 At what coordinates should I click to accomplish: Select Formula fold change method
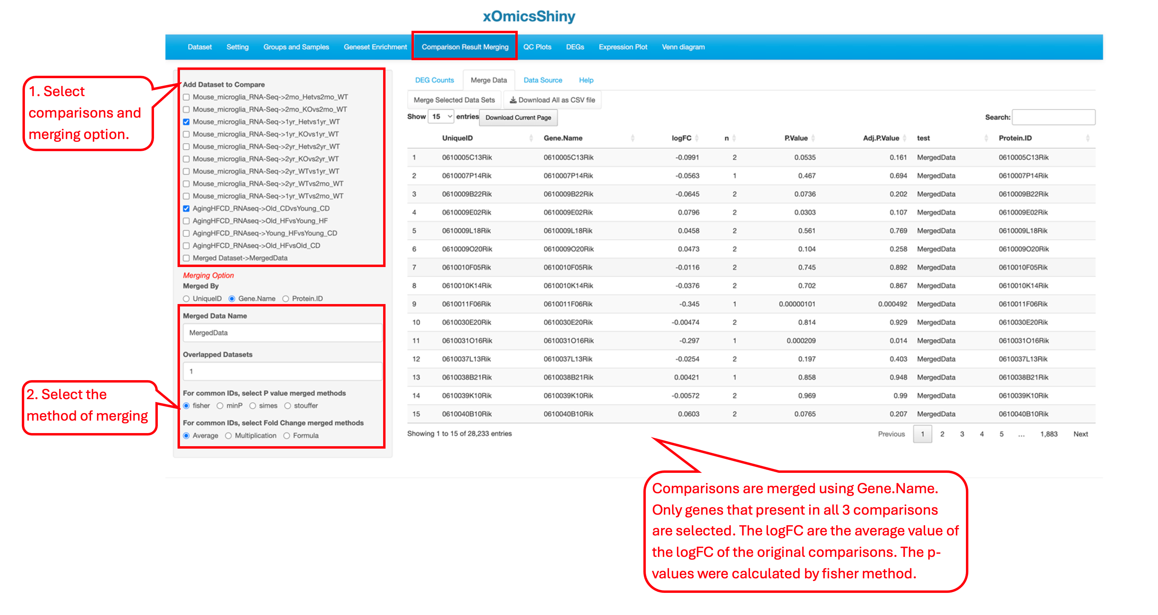[286, 436]
